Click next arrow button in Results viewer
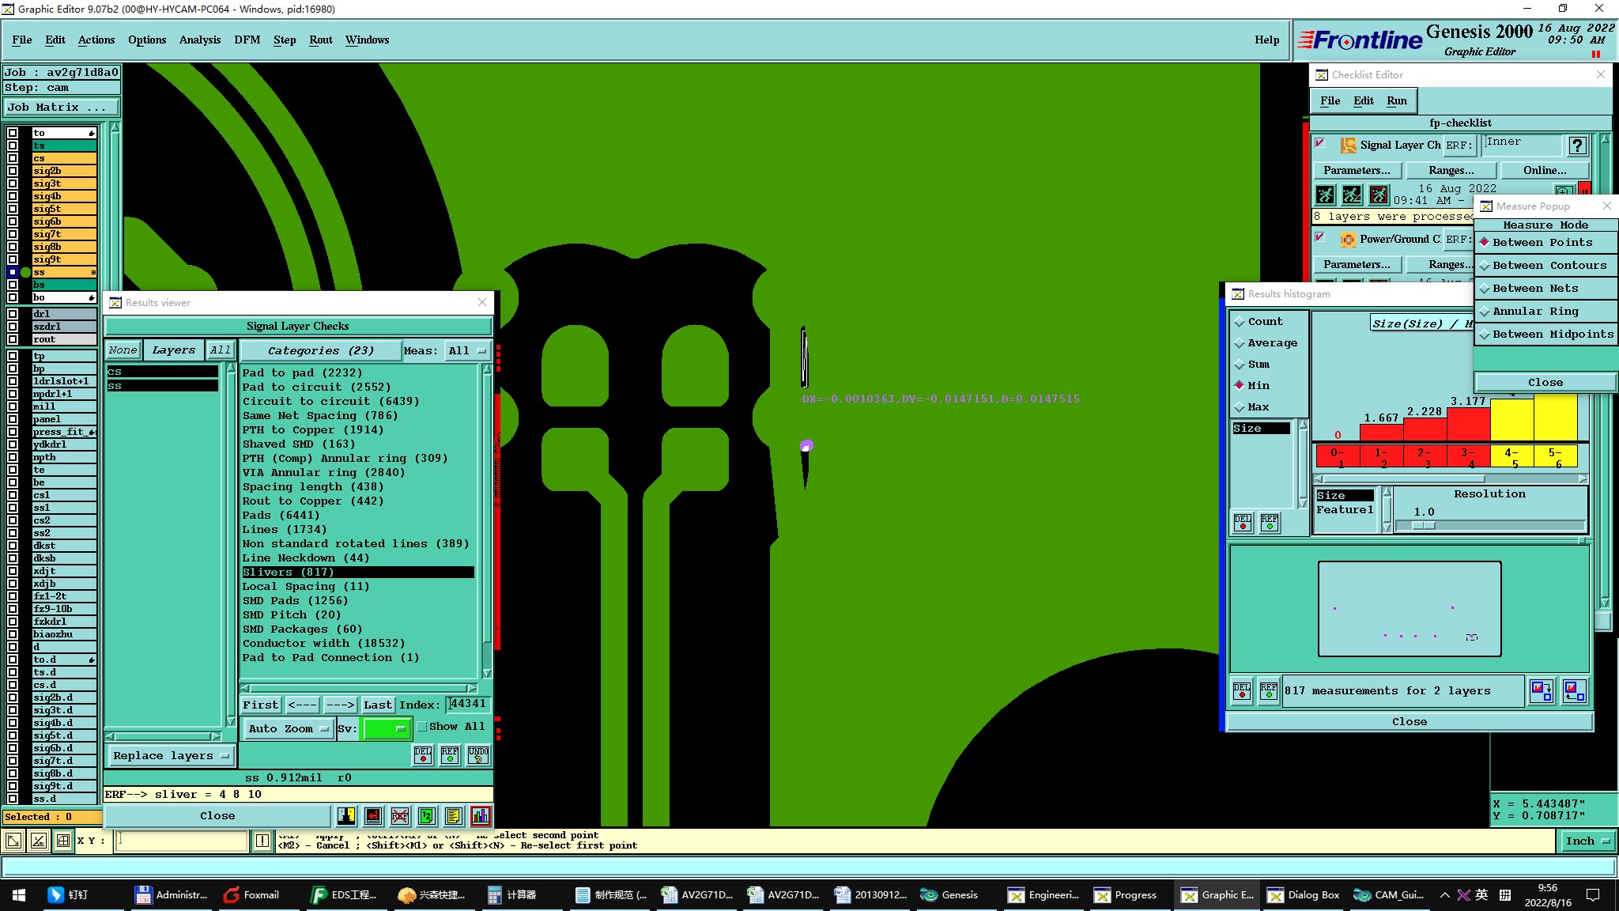 pos(340,705)
